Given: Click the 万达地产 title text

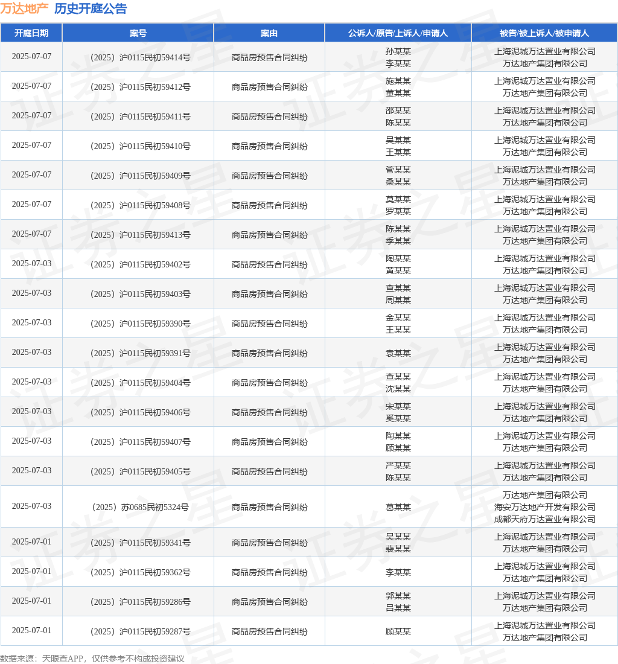Looking at the screenshot, I should click(x=24, y=8).
